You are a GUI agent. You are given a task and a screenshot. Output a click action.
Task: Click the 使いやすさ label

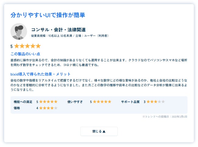click(75, 102)
